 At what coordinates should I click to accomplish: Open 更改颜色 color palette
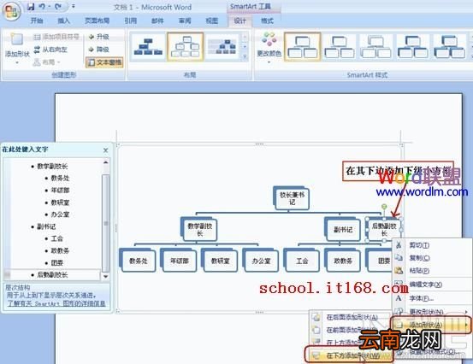click(269, 48)
